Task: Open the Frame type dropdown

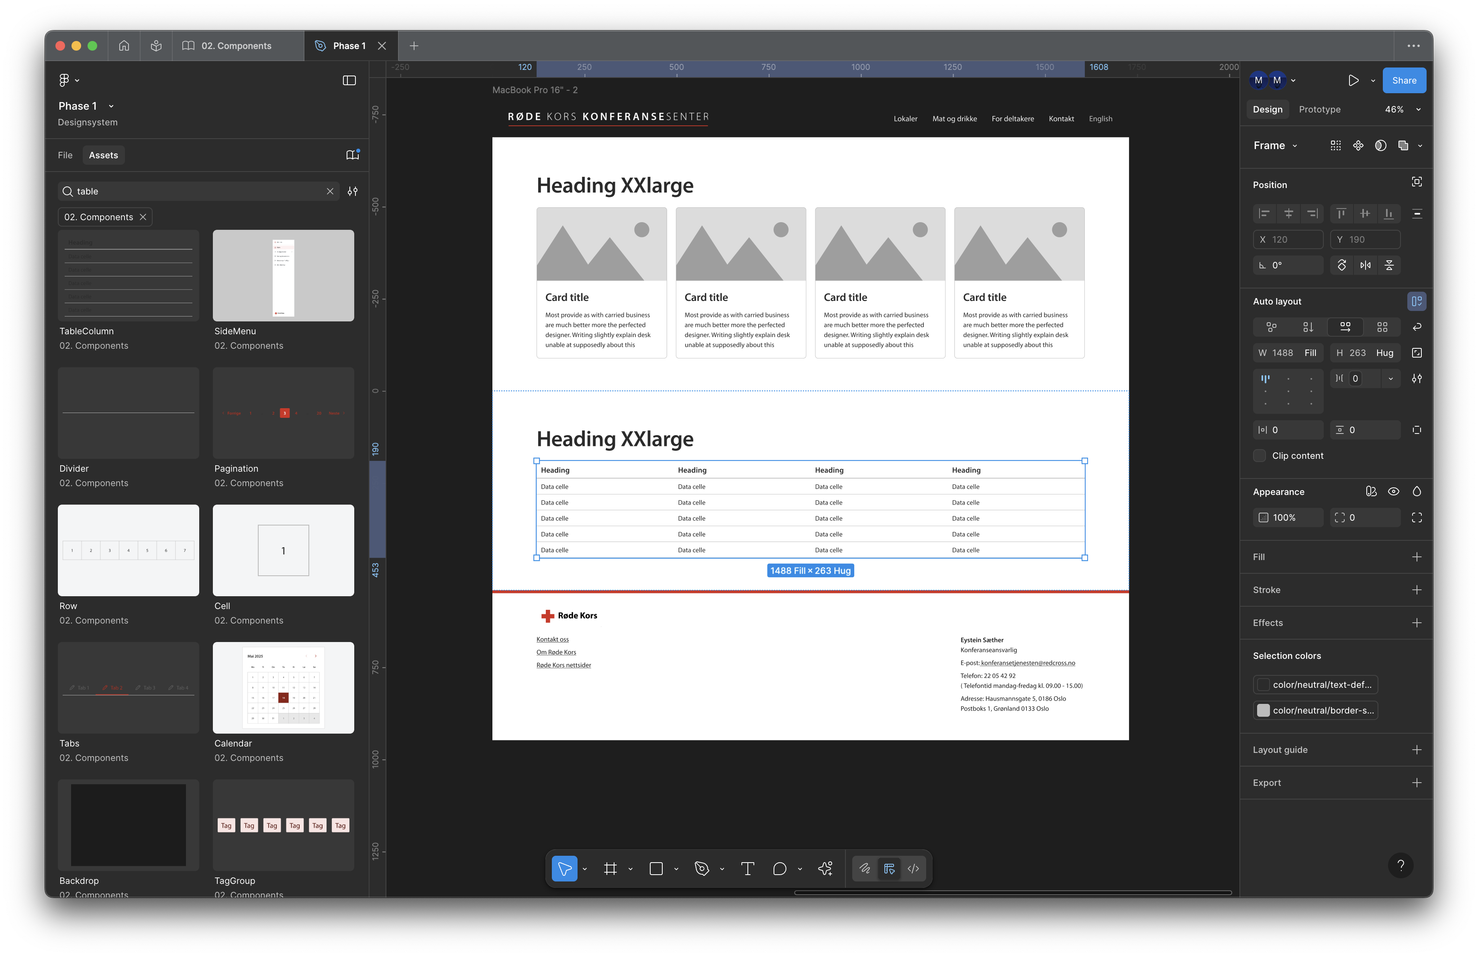Action: (x=1276, y=145)
